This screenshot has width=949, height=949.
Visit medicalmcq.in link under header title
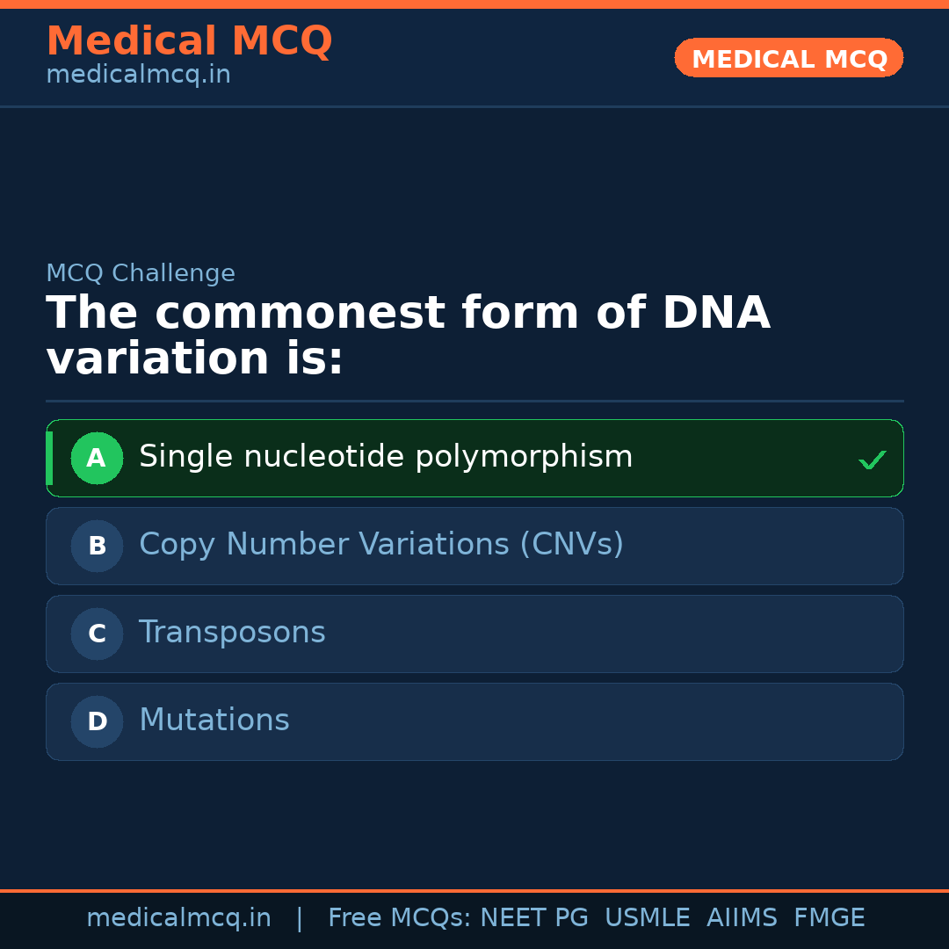(x=138, y=75)
